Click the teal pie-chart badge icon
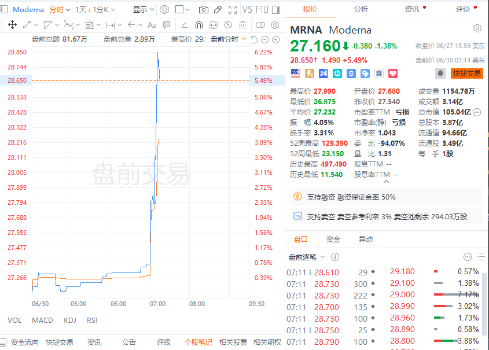 point(337,73)
